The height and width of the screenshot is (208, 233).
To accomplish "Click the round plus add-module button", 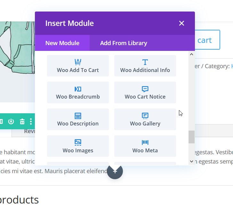I will [x=115, y=172].
